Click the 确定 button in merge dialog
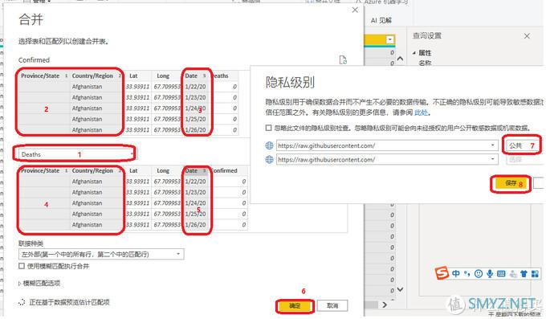The height and width of the screenshot is (319, 546). [x=295, y=306]
